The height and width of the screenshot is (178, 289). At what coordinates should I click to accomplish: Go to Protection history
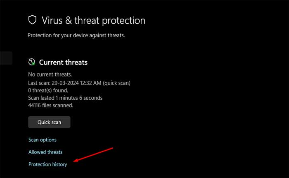click(47, 164)
